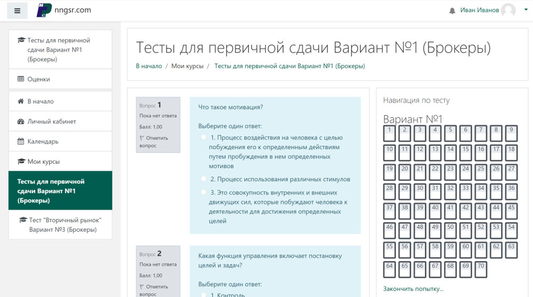Open Тест "Вторичный рынок" Вариант №3 course
533x297 pixels.
tap(60, 225)
